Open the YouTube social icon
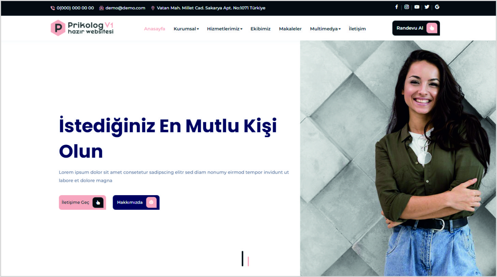 click(417, 7)
